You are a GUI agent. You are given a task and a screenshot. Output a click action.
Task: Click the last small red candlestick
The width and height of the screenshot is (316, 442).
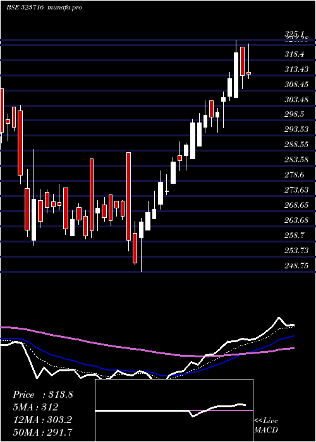coord(248,73)
